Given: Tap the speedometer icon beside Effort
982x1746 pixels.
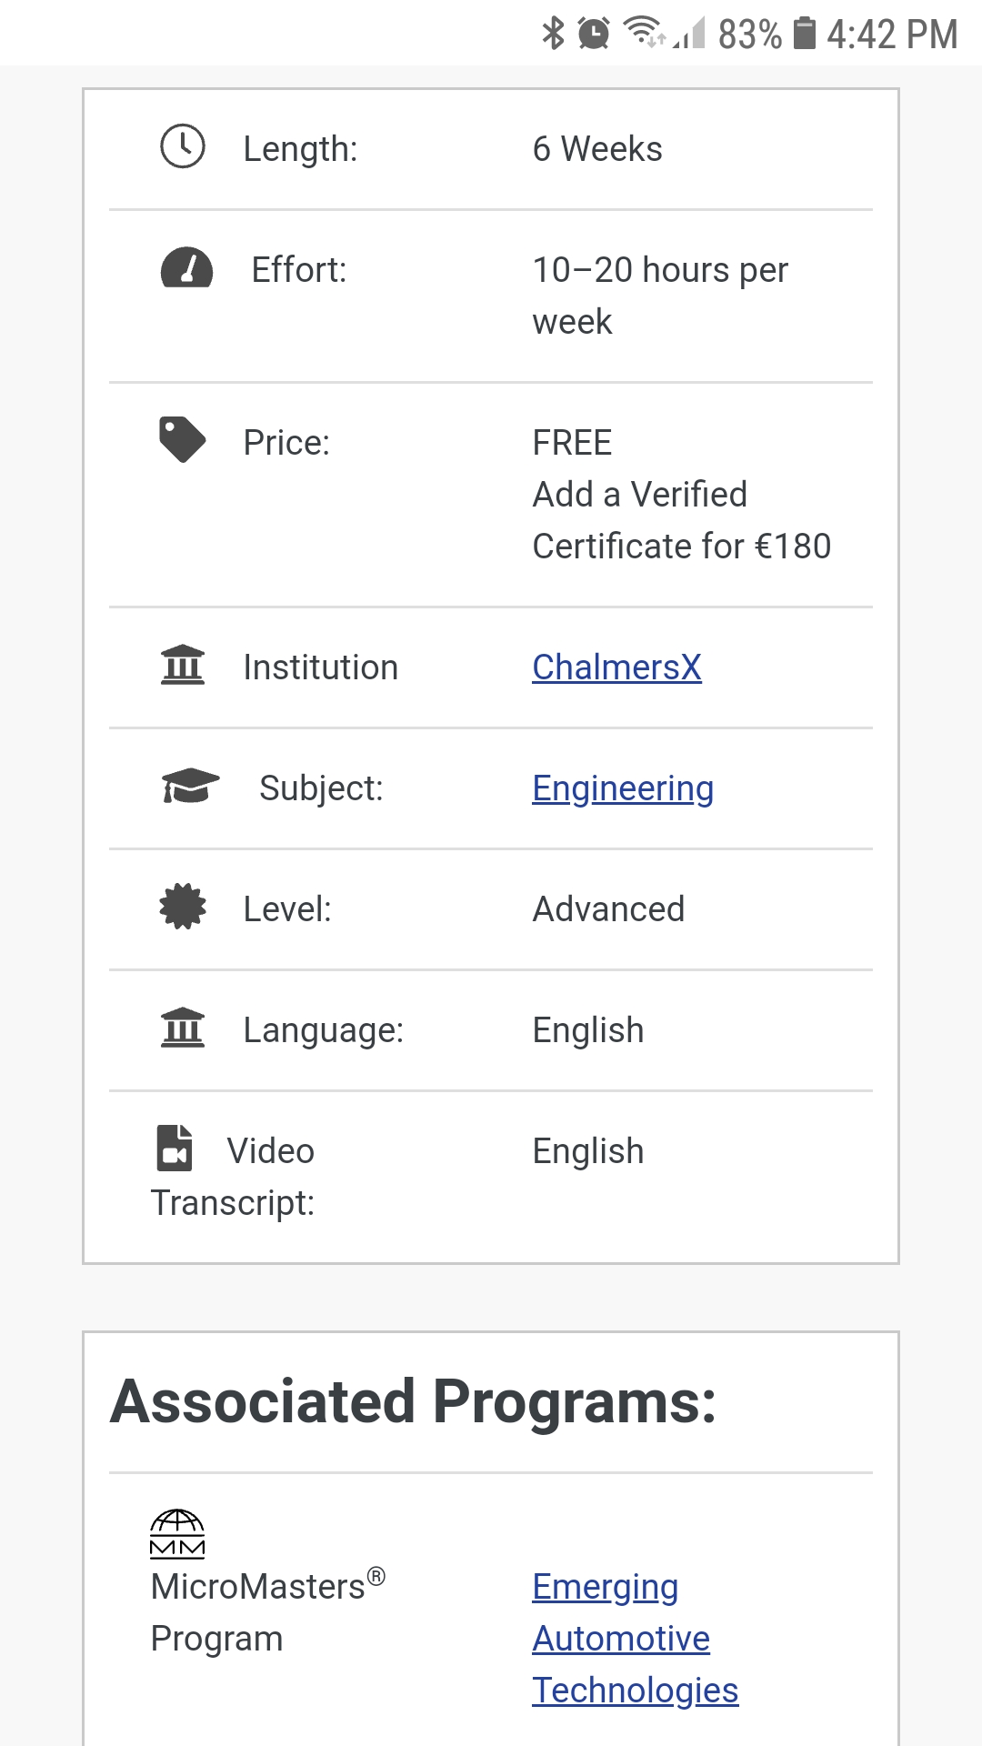Looking at the screenshot, I should point(186,268).
